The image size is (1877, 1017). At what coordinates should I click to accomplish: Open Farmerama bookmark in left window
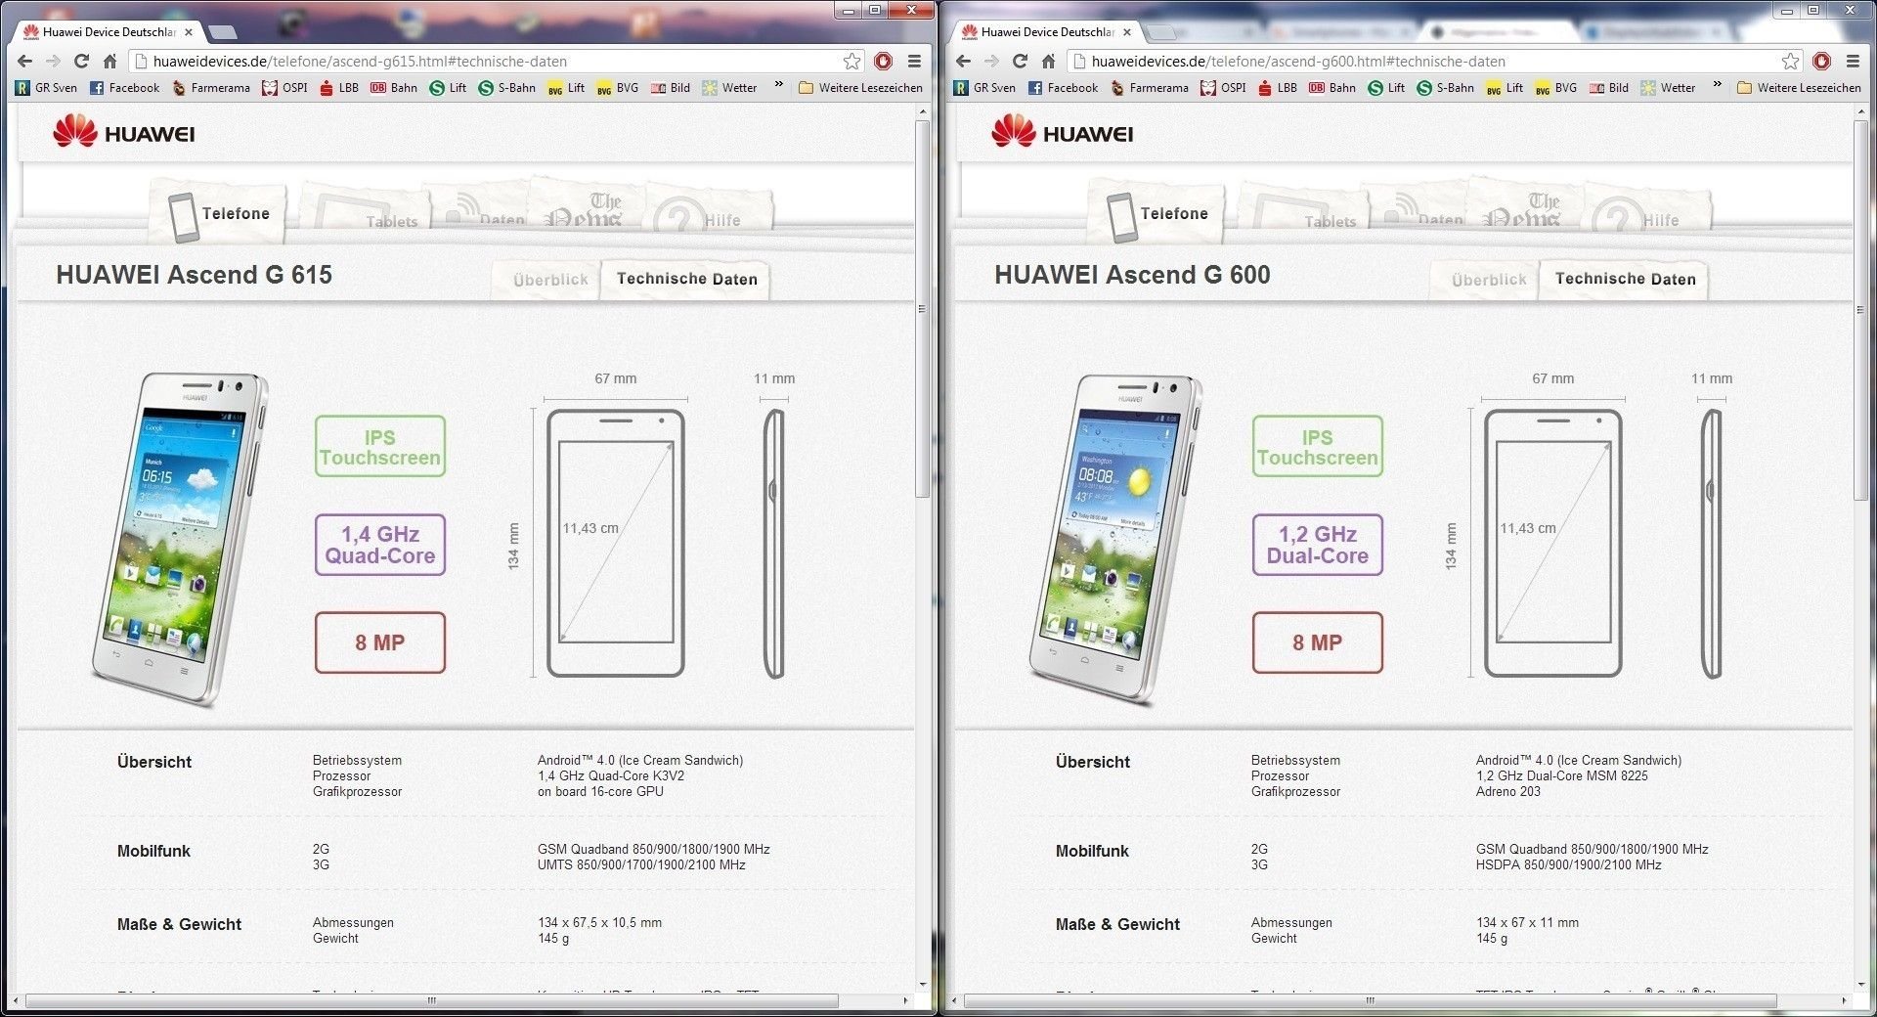point(211,88)
